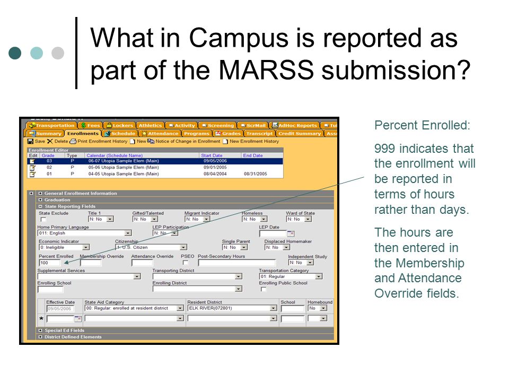Switch to the Schedule tab
The width and height of the screenshot is (509, 382).
(x=120, y=134)
